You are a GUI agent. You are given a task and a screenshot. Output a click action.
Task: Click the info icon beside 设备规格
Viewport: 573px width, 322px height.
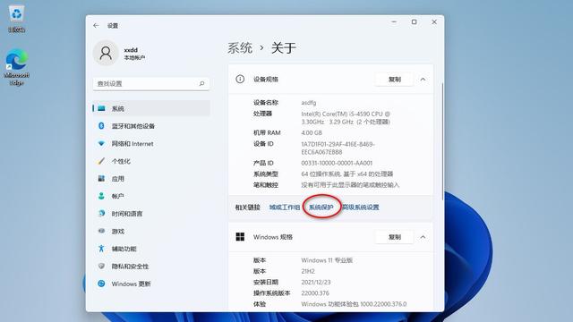(240, 80)
